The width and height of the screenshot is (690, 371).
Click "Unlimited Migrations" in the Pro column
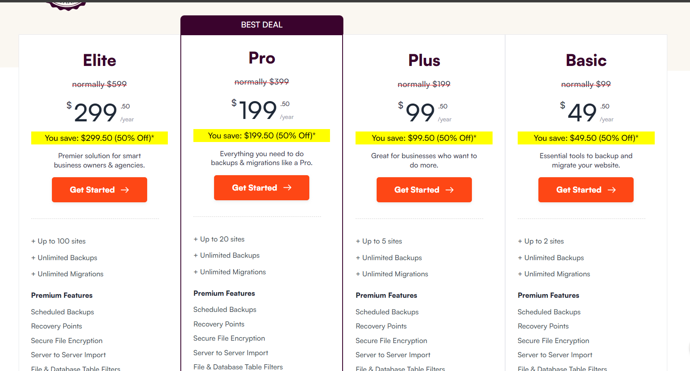click(x=233, y=272)
